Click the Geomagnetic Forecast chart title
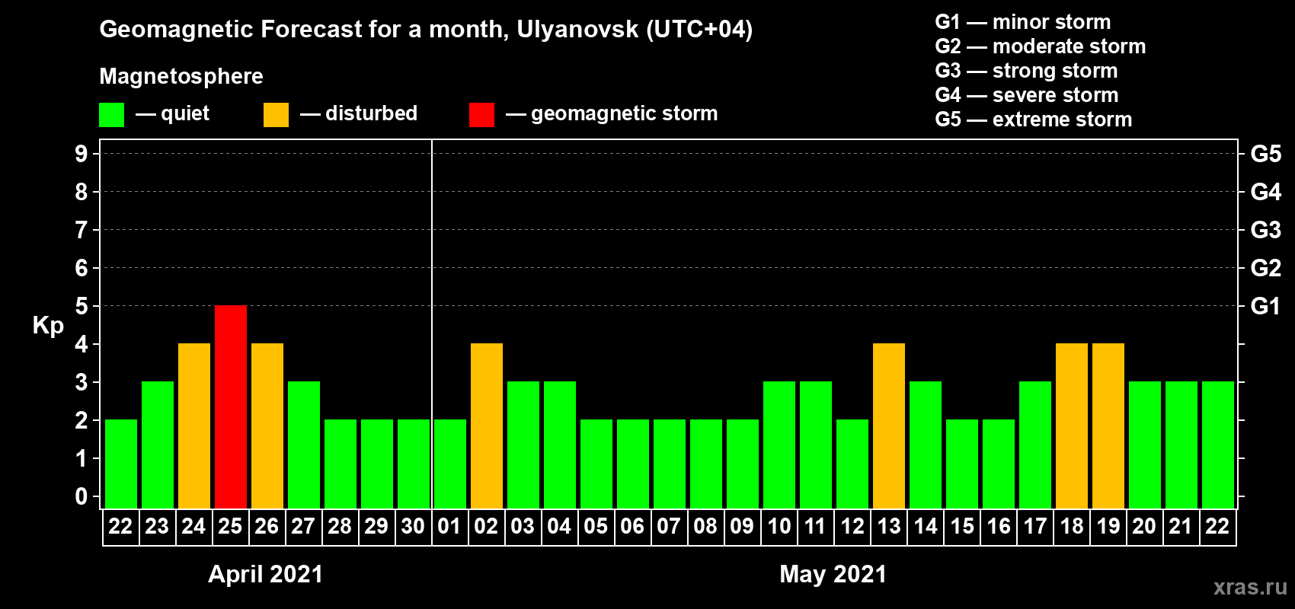Image resolution: width=1295 pixels, height=609 pixels. coord(426,30)
